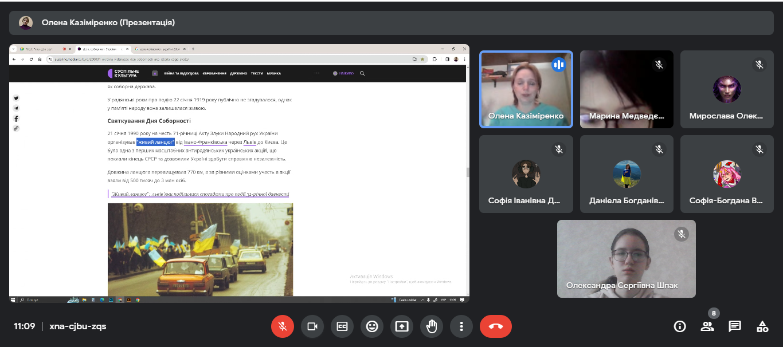This screenshot has width=783, height=347.
Task: Open more options three-dot menu
Action: coord(461,326)
